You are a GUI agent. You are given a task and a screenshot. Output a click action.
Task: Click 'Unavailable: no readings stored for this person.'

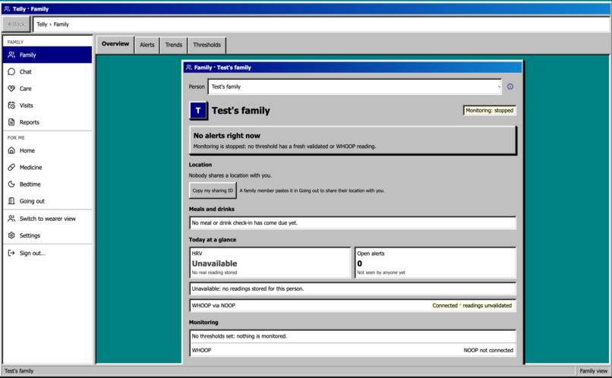(x=248, y=289)
